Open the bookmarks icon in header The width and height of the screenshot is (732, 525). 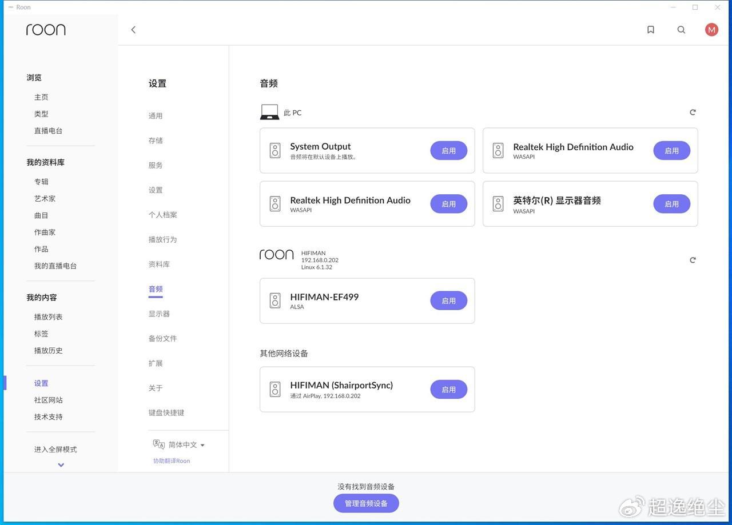[650, 30]
